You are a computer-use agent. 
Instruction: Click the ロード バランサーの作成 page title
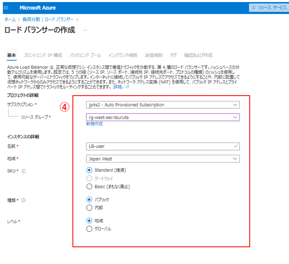pyautogui.click(x=40, y=30)
